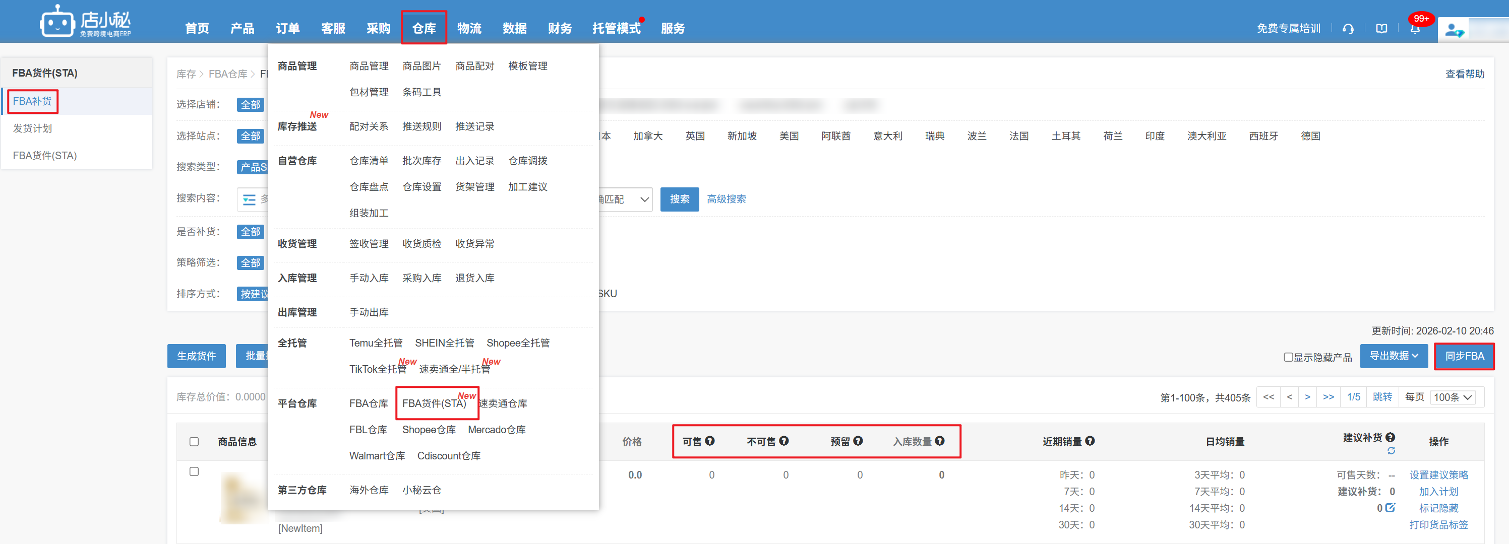Click the help icon next to 可售
Viewport: 1509px width, 544px height.
pyautogui.click(x=710, y=441)
